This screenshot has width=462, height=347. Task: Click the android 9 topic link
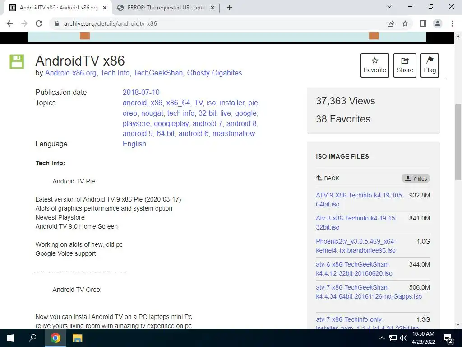coord(138,134)
